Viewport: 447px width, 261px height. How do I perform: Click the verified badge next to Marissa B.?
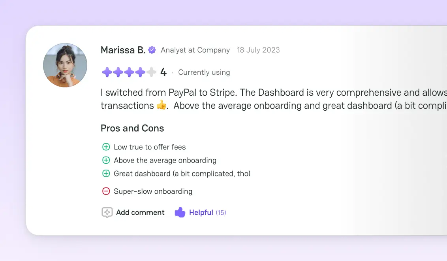coord(152,50)
